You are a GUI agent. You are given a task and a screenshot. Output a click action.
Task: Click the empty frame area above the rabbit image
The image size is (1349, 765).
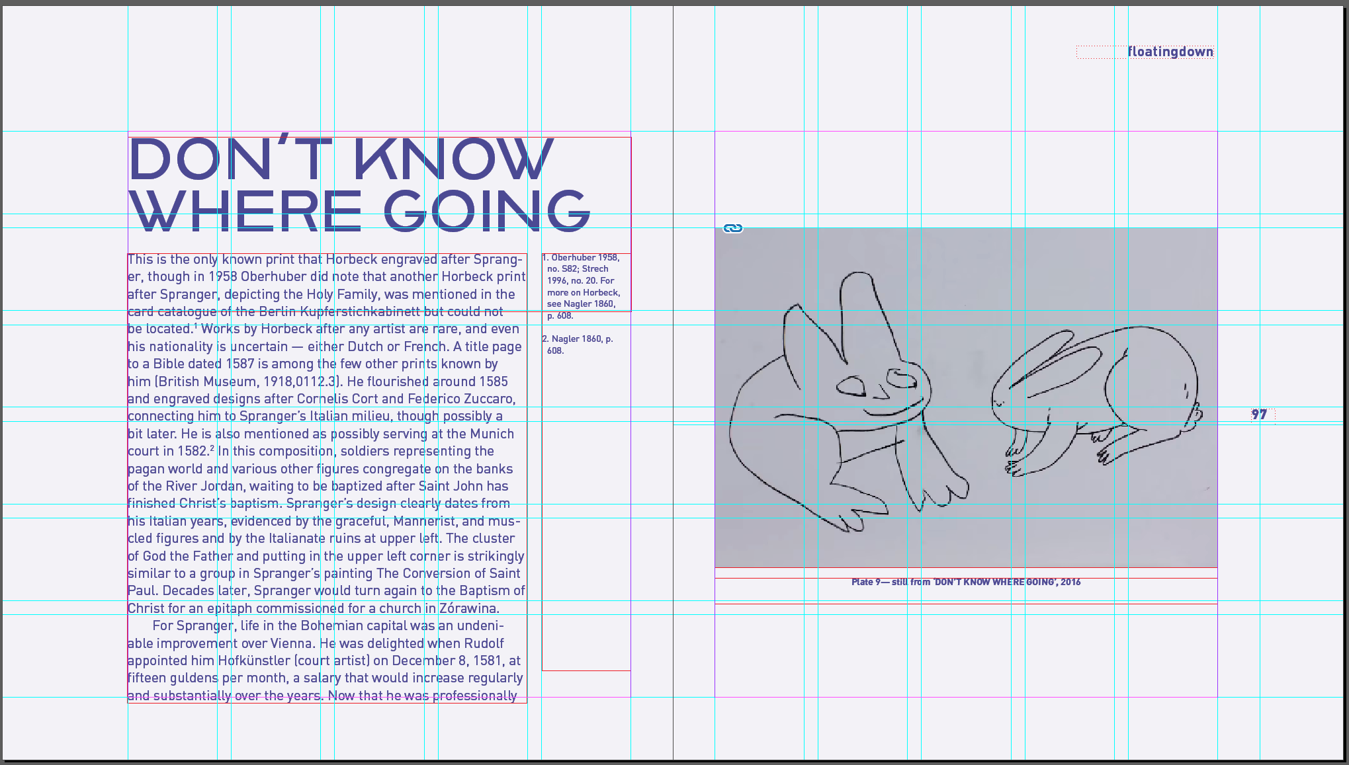(965, 179)
